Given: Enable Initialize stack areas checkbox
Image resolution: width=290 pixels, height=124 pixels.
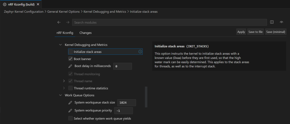Looking at the screenshot, I should tap(71, 52).
